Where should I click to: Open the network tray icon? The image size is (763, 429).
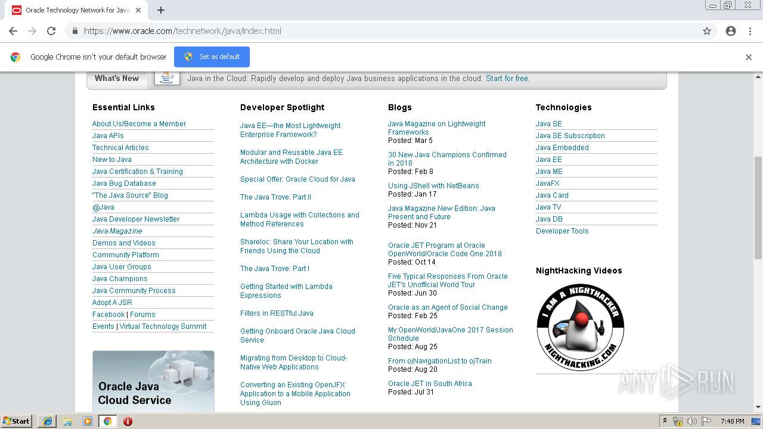click(678, 421)
